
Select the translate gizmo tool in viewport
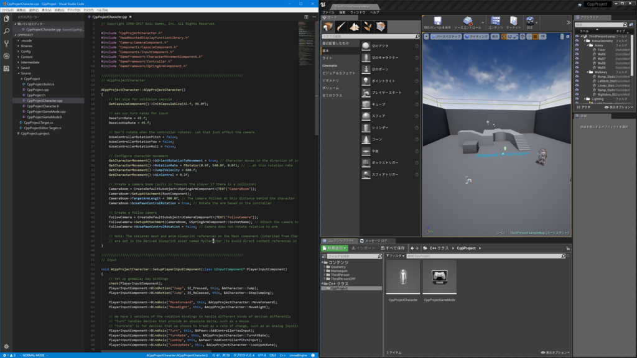(504, 37)
